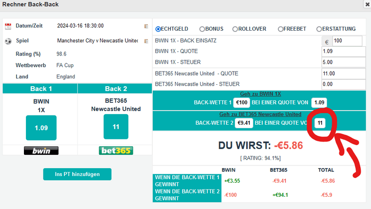
Task: Click the soccer ball icon beside Spiel
Action: coord(8,41)
